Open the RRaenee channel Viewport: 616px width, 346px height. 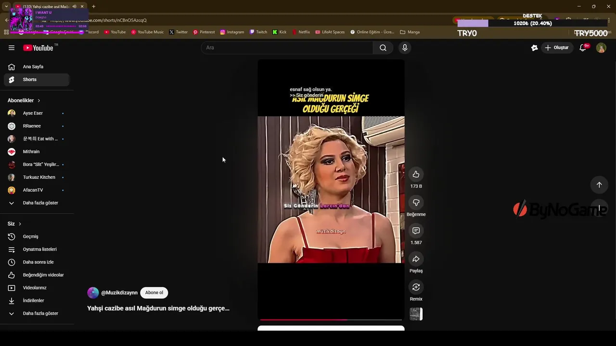tap(37, 126)
